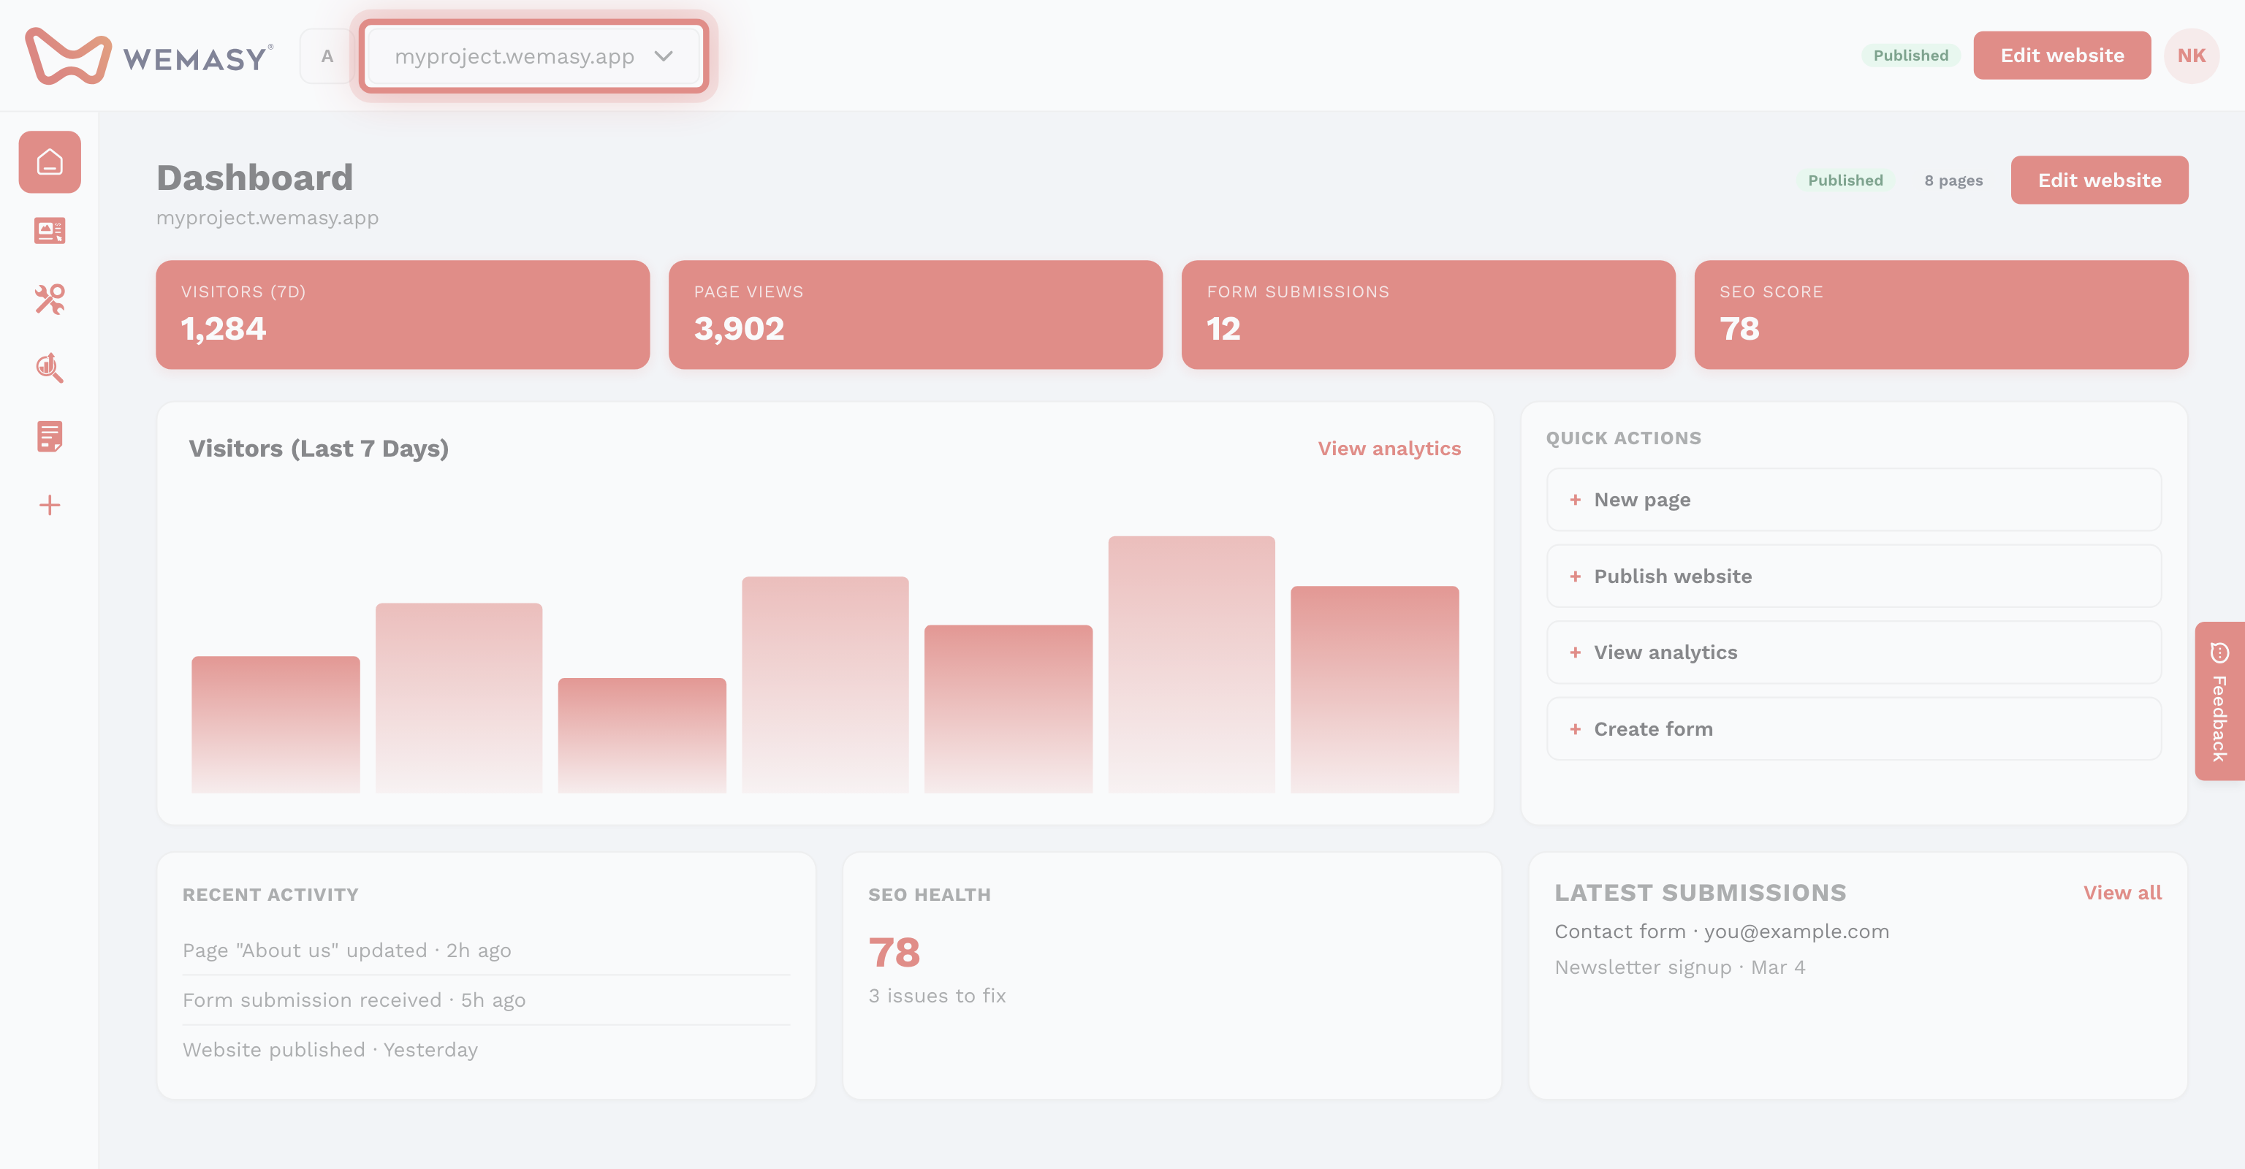Click 'Visitors (Last 7 Days)' chart title

coord(319,449)
